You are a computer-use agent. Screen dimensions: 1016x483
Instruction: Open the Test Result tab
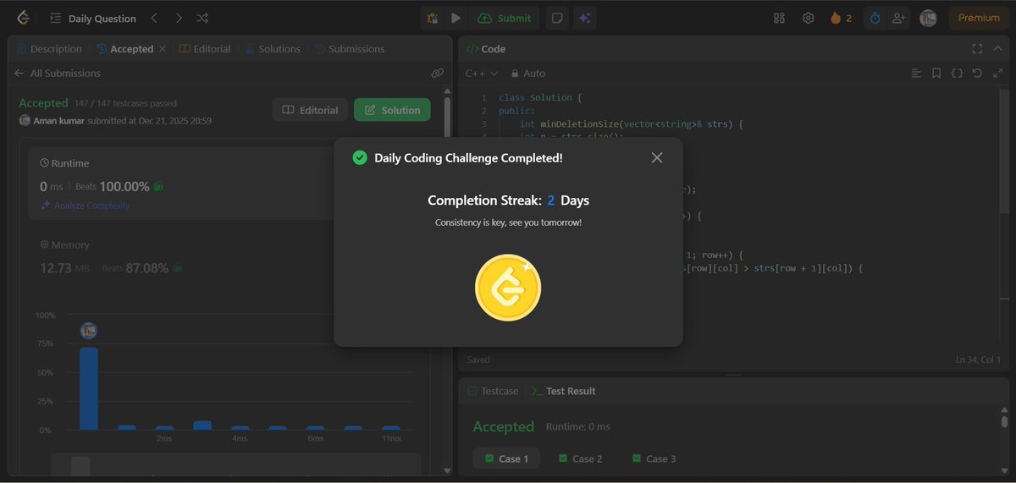pos(563,391)
